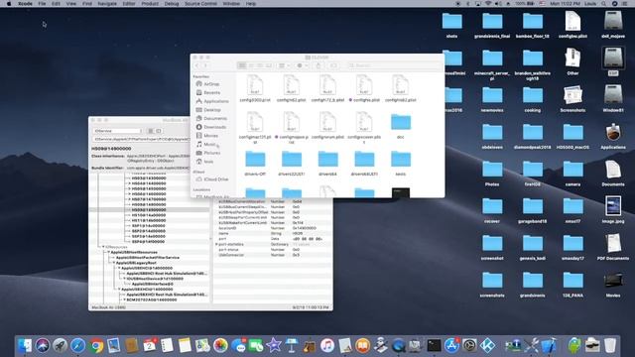Select the UsbConnector property row

click(272, 255)
